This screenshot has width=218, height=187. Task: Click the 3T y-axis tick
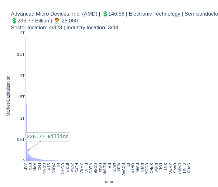click(22, 33)
